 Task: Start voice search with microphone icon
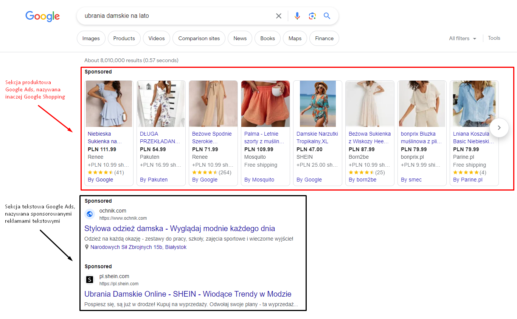point(297,16)
